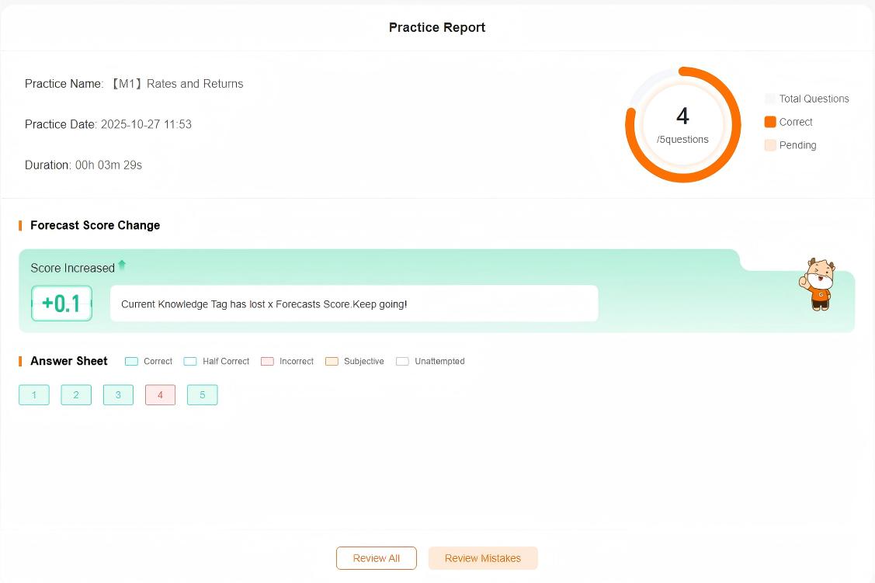Click the orange Correct legend swatch

[770, 122]
